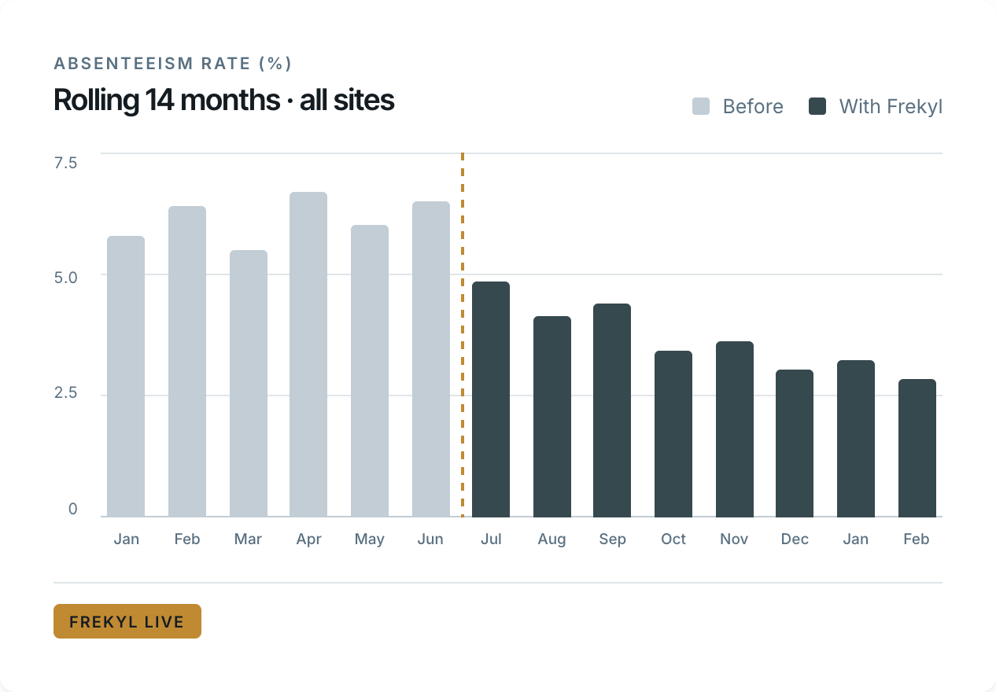Image resolution: width=996 pixels, height=692 pixels.
Task: Click the 2.5 y-axis label
Action: 65,392
